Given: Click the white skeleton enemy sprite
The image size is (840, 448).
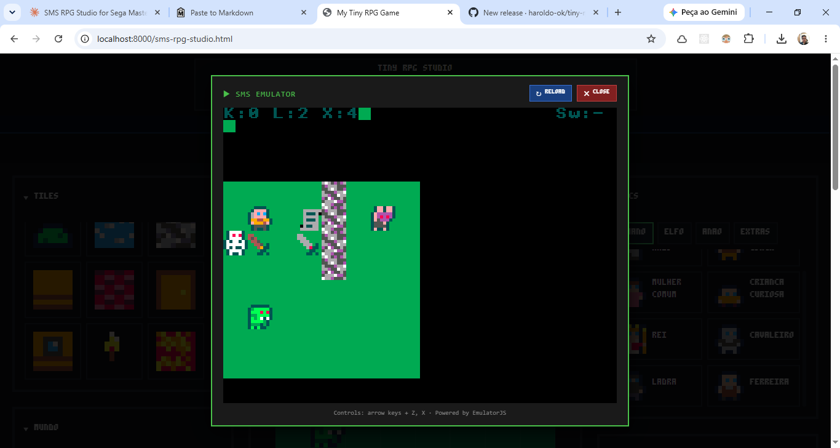Looking at the screenshot, I should tap(236, 243).
